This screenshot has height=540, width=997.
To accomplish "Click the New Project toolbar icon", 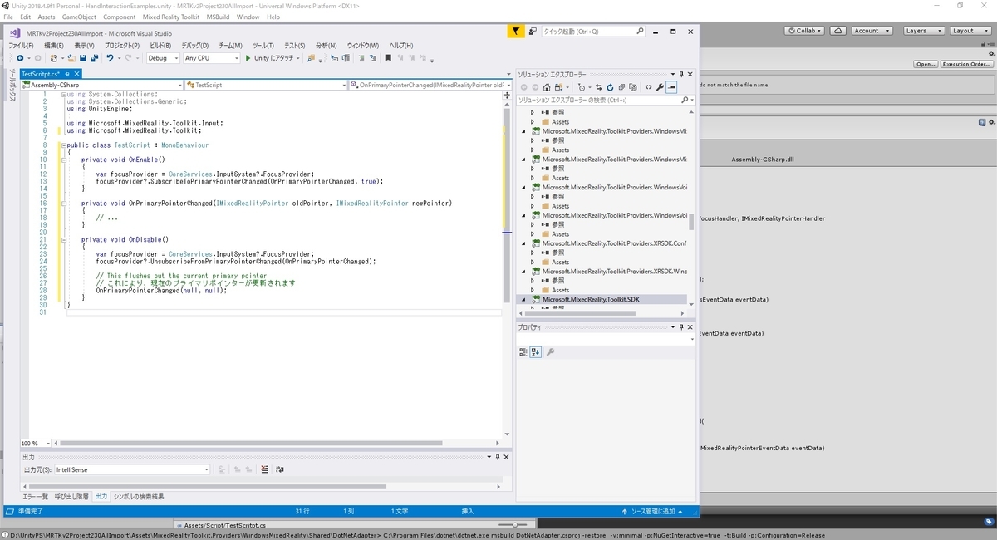I will click(x=53, y=58).
